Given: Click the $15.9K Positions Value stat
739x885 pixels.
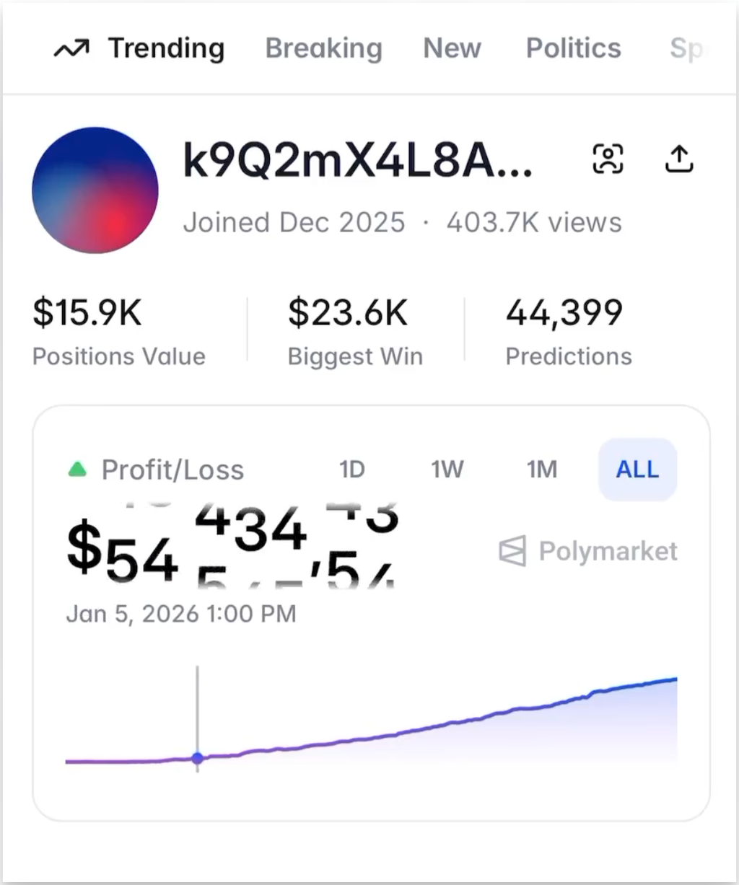Looking at the screenshot, I should click(x=87, y=313).
